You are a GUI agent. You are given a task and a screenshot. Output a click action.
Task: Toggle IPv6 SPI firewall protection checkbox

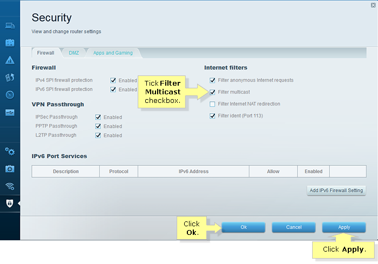(113, 89)
